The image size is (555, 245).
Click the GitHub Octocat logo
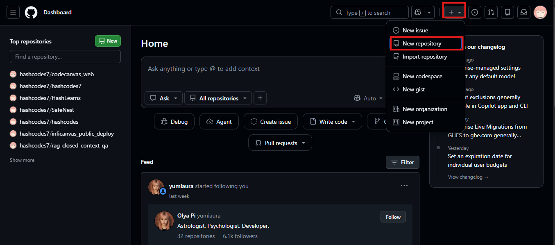coord(31,12)
